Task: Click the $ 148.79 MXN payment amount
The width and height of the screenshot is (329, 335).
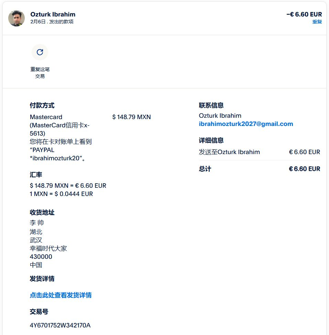Action: (x=131, y=117)
